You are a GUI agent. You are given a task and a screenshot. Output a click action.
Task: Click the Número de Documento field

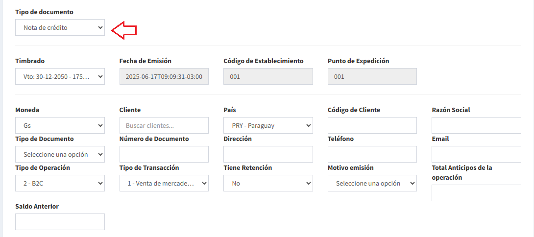click(164, 154)
